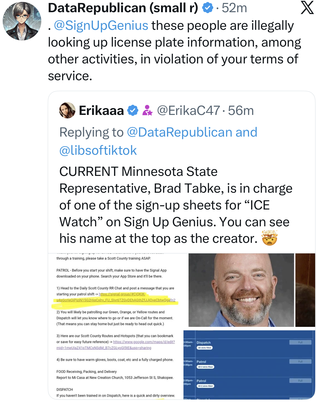The image size is (316, 406).
Task: Click the Full button in the Dispatch row
Action: pyautogui.click(x=300, y=342)
